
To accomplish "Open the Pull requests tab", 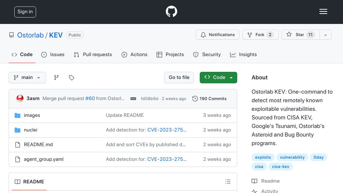I will click(93, 54).
